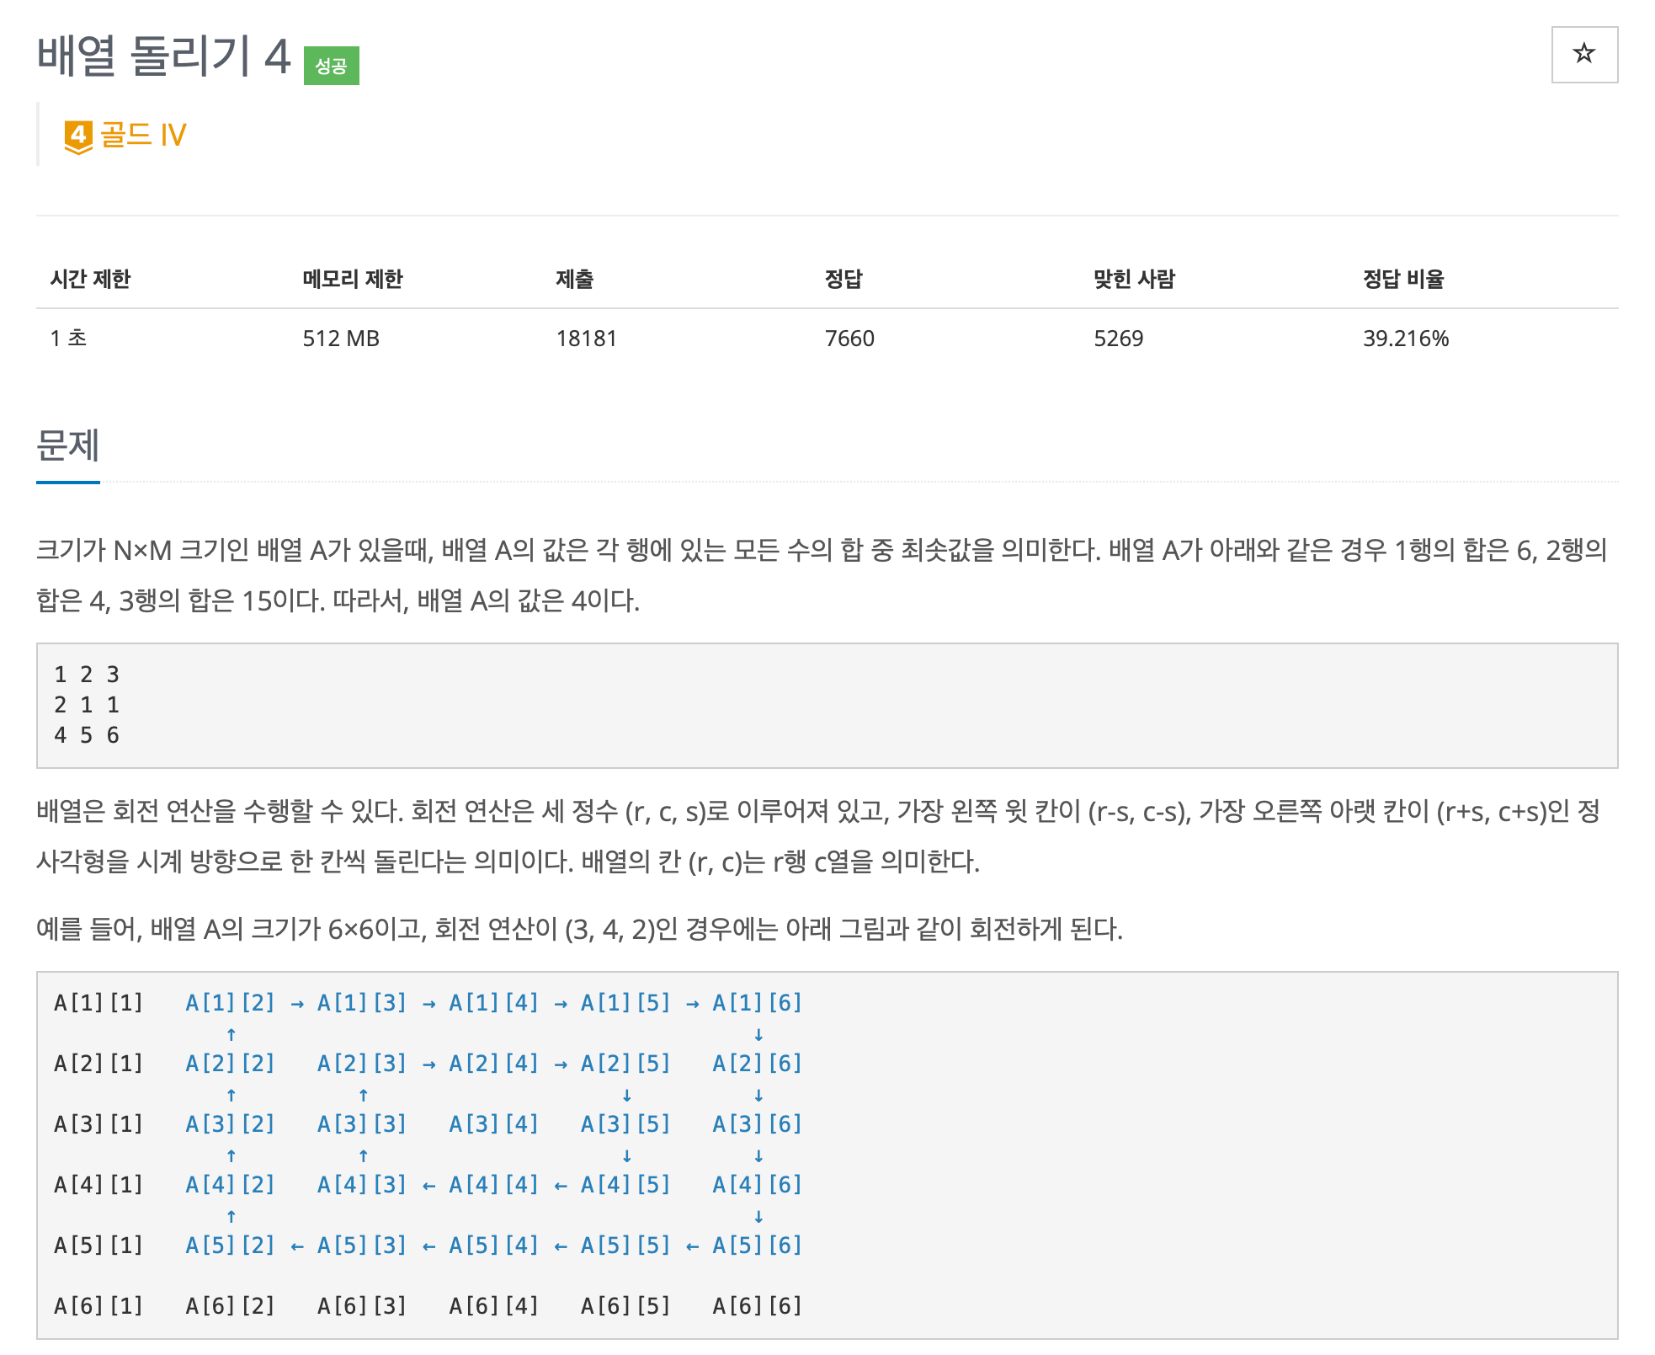Click A[4][5] in the rotation diagram

[625, 1184]
